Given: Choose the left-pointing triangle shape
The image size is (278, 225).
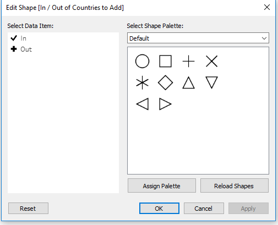Looking at the screenshot, I should click(142, 104).
